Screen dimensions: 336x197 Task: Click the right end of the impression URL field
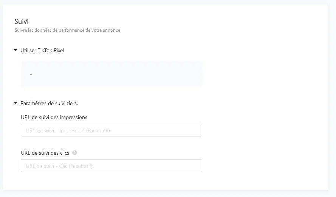point(196,130)
